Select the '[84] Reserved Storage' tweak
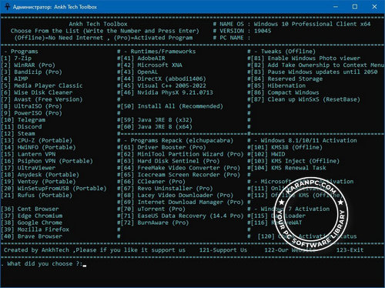Image resolution: width=385 pixels, height=288 pixels. click(286, 79)
